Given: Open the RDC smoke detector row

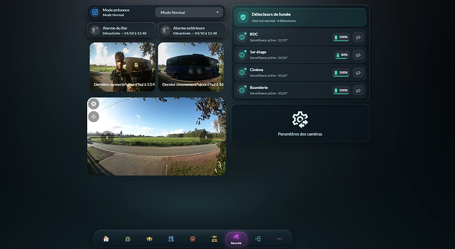Looking at the screenshot, I should click(300, 37).
